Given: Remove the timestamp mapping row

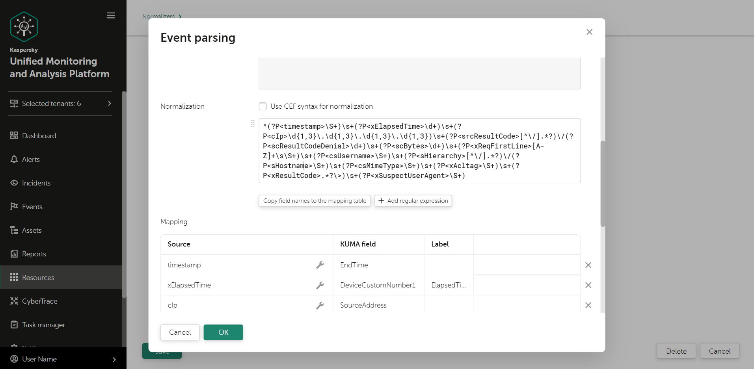Looking at the screenshot, I should 588,265.
